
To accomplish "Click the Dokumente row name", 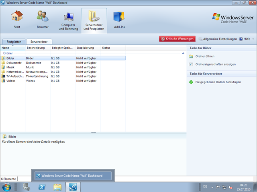I will [14, 63].
